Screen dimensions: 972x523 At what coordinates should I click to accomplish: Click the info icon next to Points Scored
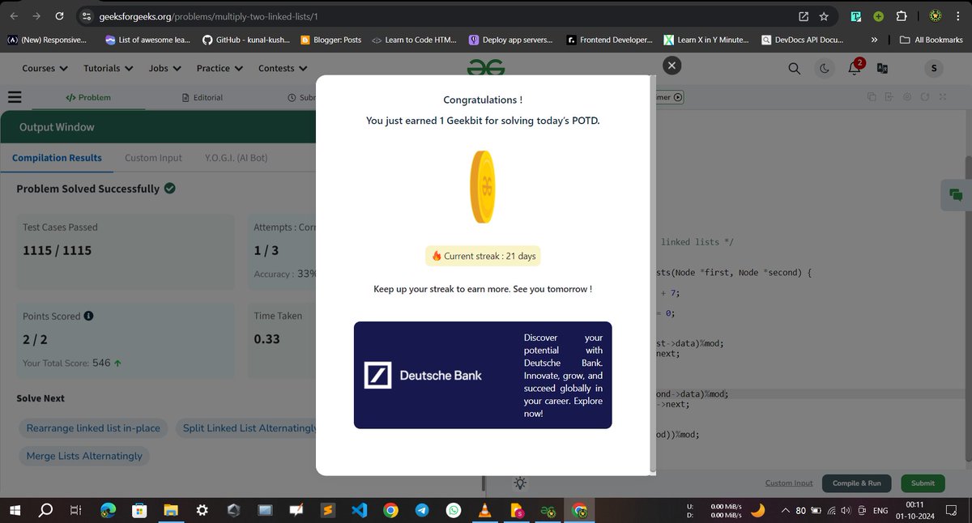coord(88,316)
